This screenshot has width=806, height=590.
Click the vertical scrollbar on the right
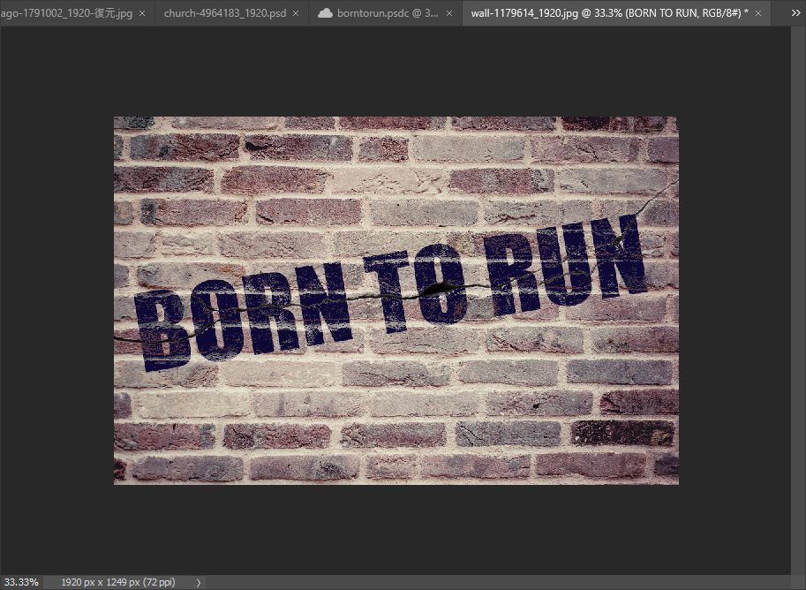(798, 300)
